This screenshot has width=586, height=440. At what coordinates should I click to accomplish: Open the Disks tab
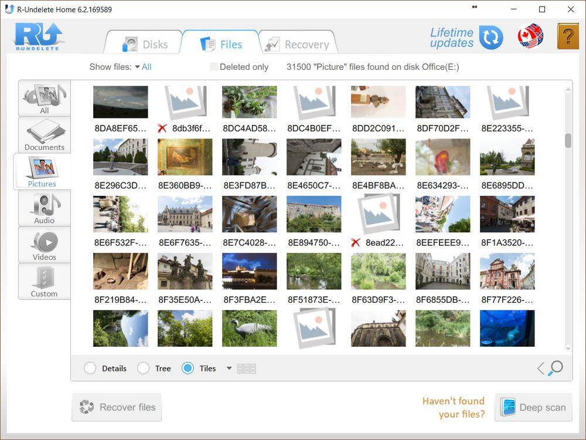pyautogui.click(x=145, y=43)
